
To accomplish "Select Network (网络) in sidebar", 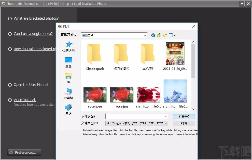I will tap(68, 110).
